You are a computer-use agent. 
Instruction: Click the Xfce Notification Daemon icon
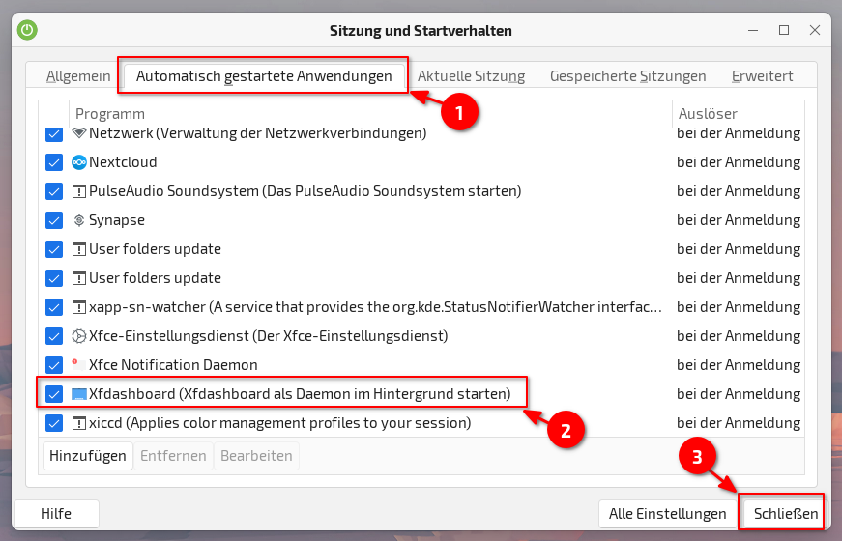79,365
